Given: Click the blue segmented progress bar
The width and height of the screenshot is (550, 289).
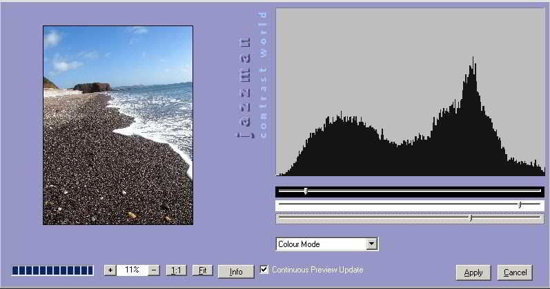Looking at the screenshot, I should pos(52,270).
